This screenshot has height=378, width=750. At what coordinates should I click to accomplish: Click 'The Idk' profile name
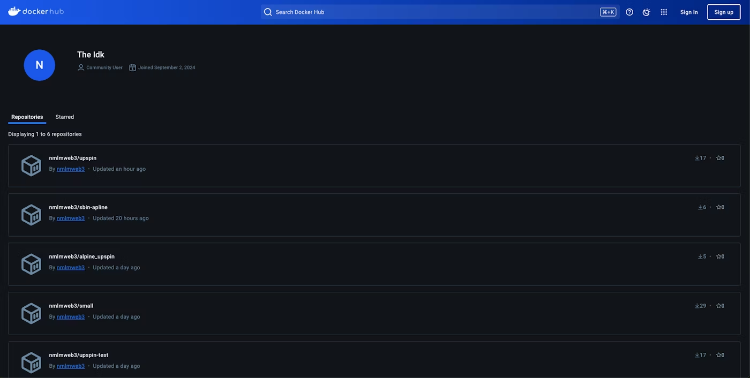(x=91, y=55)
